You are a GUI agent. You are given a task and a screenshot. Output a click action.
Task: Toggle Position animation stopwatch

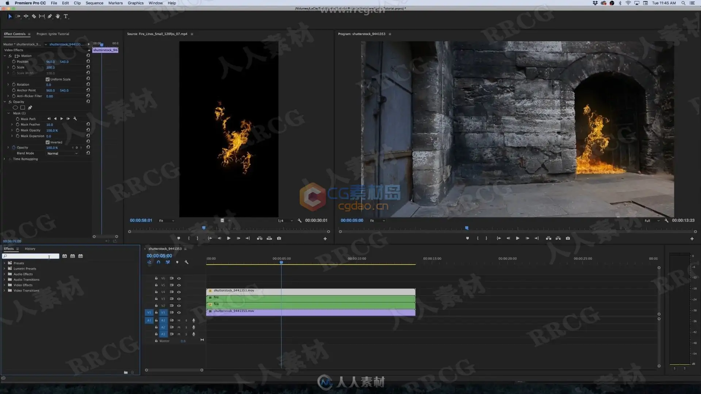14,62
